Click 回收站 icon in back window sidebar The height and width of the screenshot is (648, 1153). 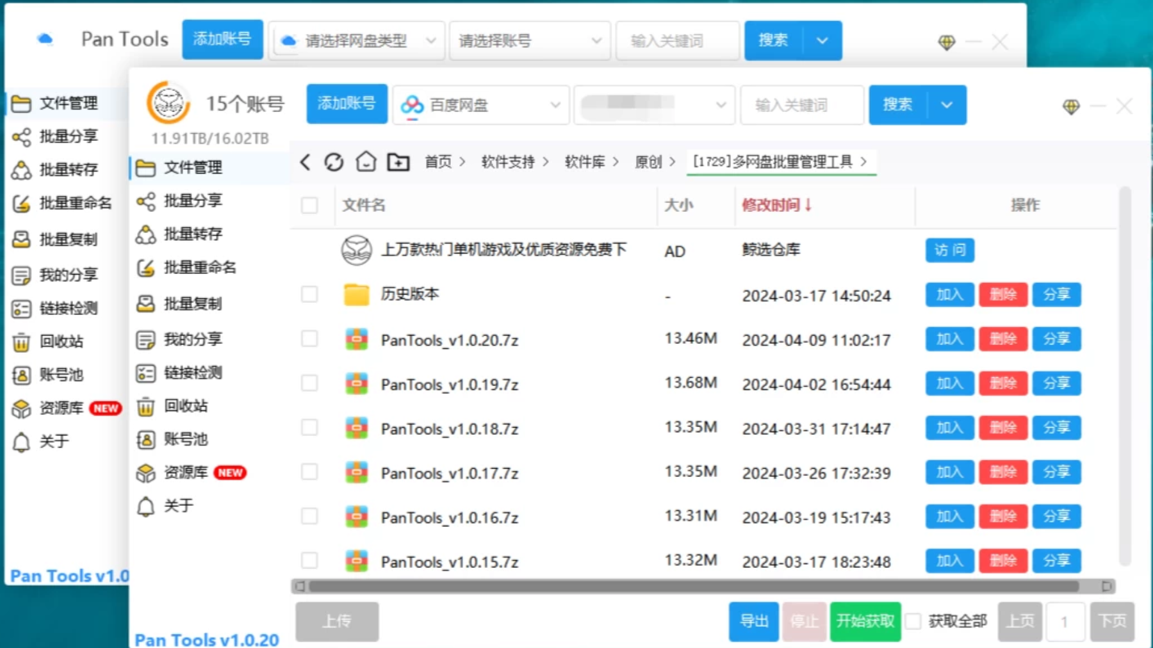coord(21,342)
